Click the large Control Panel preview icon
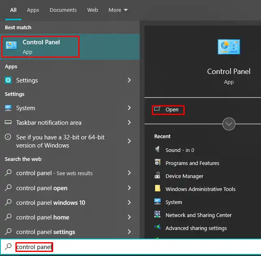 tap(229, 47)
